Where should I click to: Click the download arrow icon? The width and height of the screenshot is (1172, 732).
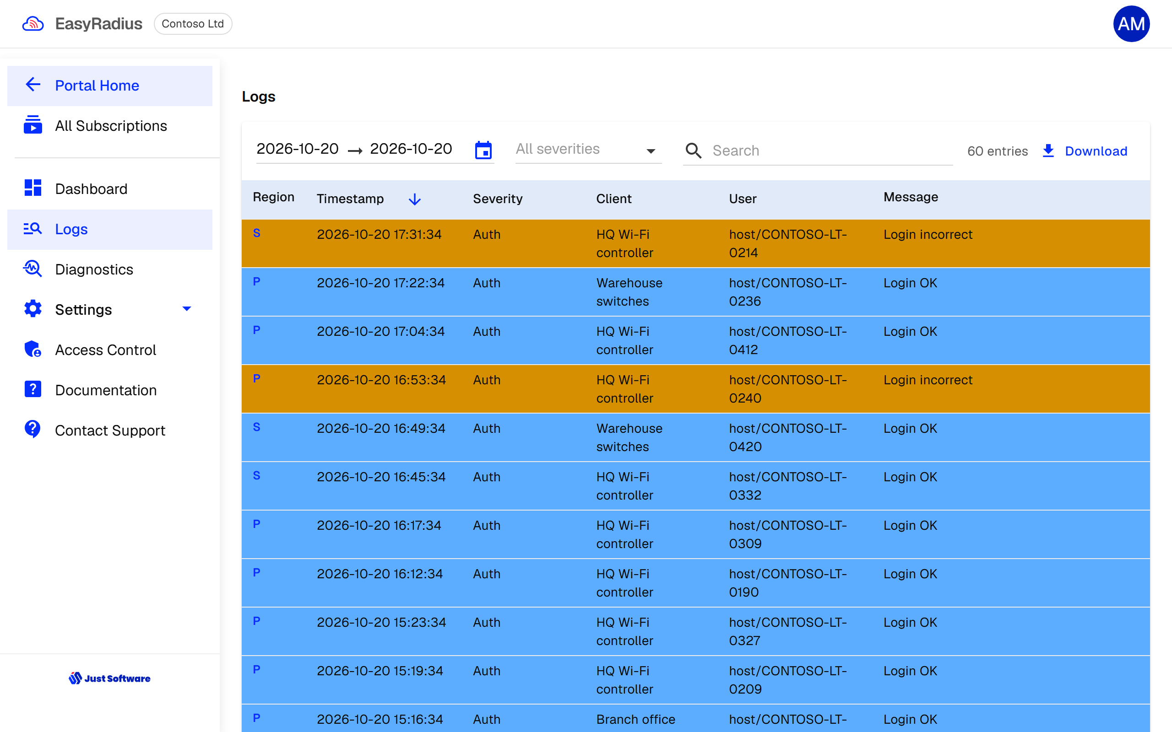[1048, 151]
